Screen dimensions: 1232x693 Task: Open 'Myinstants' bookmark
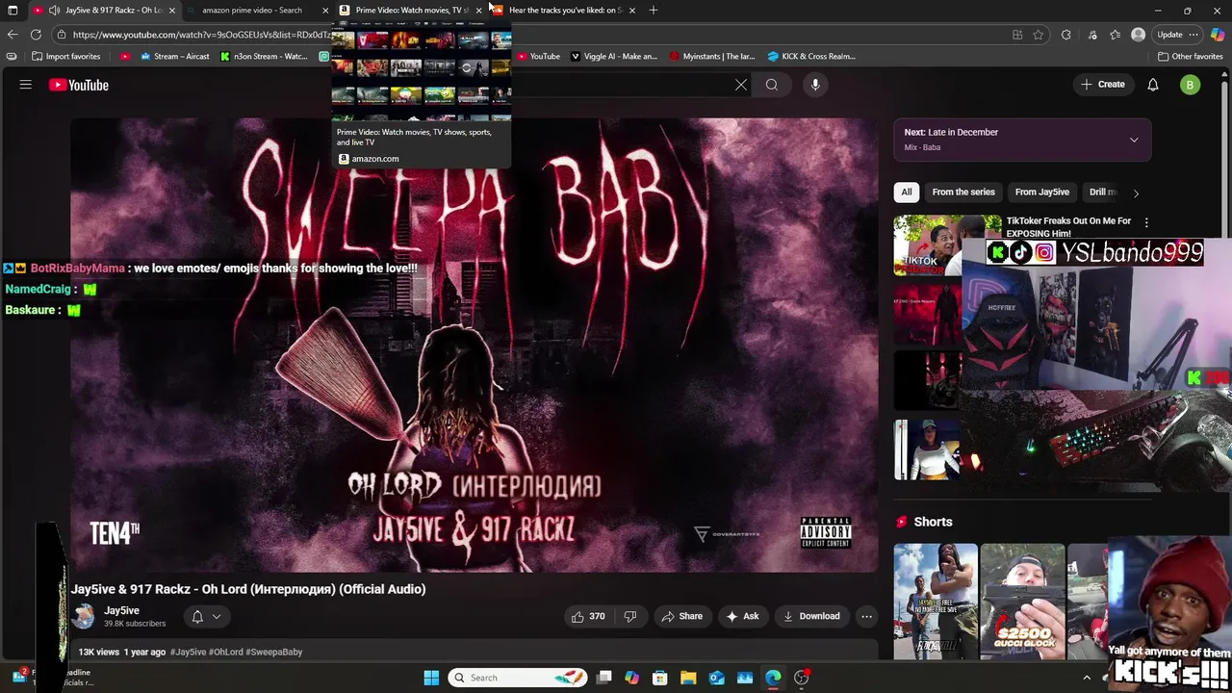point(712,56)
